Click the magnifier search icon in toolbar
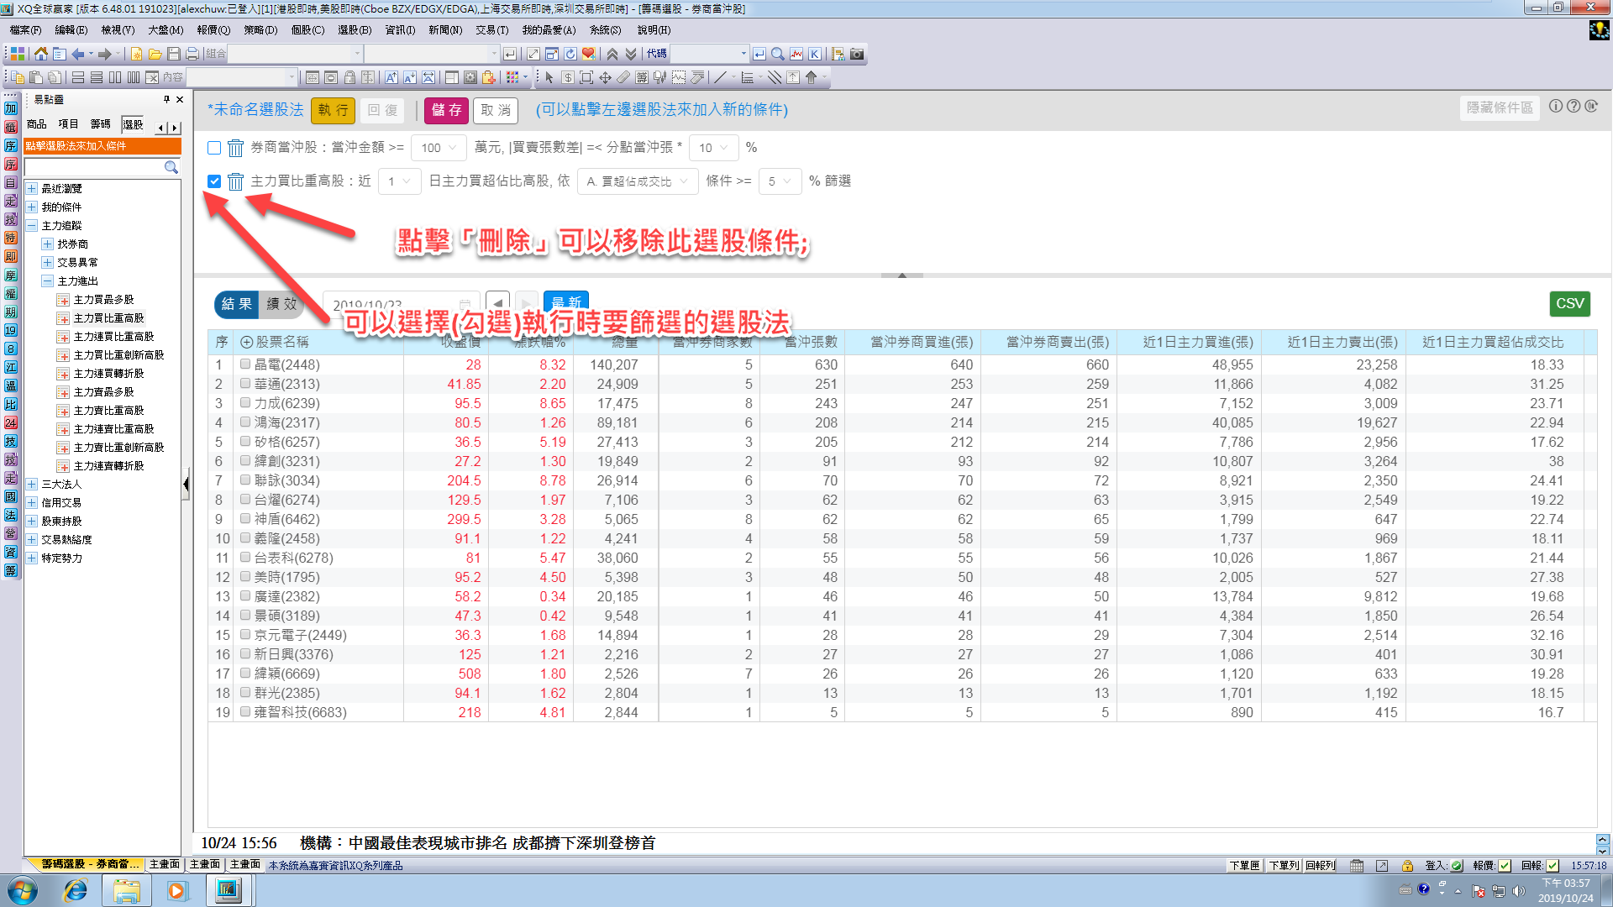1613x907 pixels. tap(777, 54)
